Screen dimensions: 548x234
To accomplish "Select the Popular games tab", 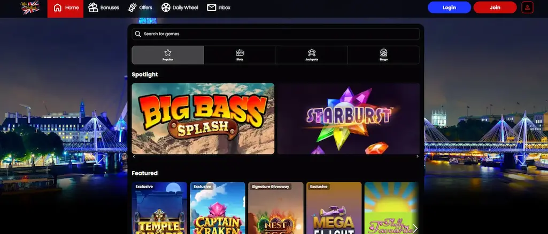I will [168, 55].
